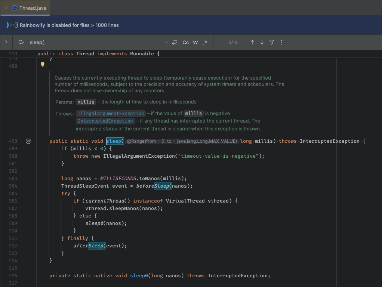Click the @Range inlay hint
This screenshot has height=287, width=382.
click(182, 141)
